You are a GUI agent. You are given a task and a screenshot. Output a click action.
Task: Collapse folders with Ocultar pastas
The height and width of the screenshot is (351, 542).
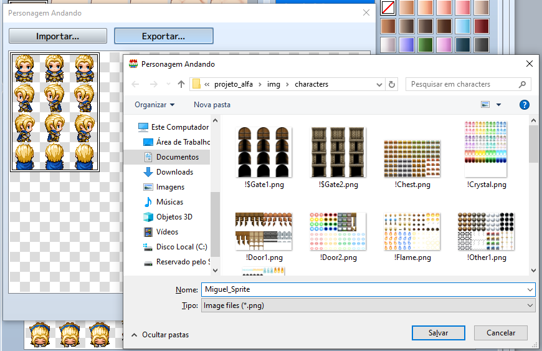[160, 335]
